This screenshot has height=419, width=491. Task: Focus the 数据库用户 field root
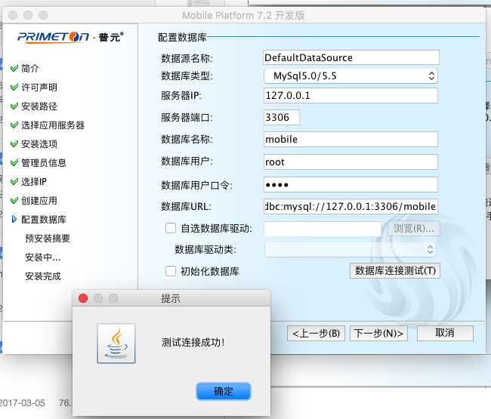click(x=350, y=162)
